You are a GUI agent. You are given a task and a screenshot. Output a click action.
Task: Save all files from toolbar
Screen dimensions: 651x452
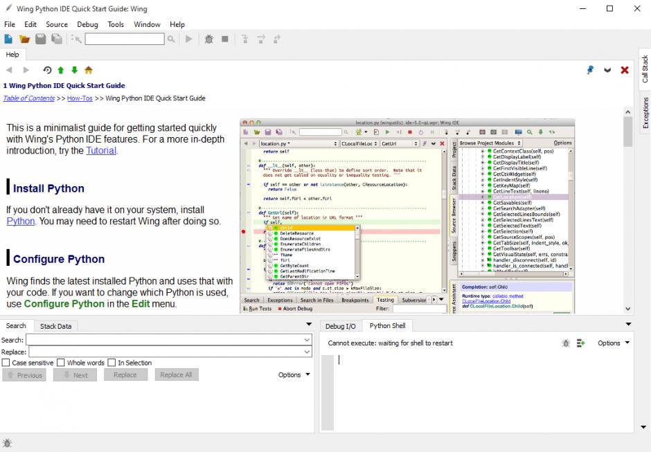click(x=57, y=39)
